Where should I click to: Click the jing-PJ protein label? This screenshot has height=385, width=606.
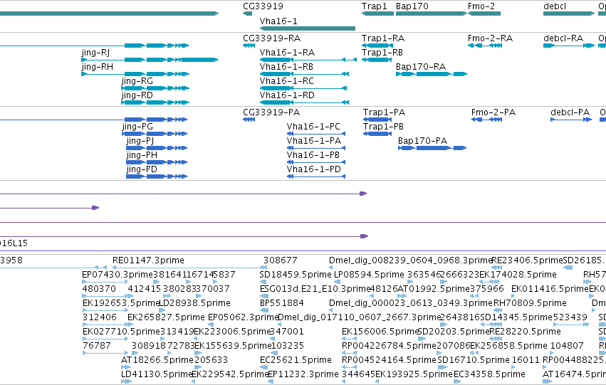(140, 141)
